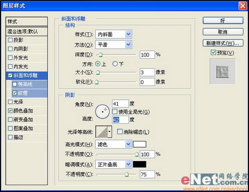
Task: Click the 好 OK button
Action: click(223, 21)
